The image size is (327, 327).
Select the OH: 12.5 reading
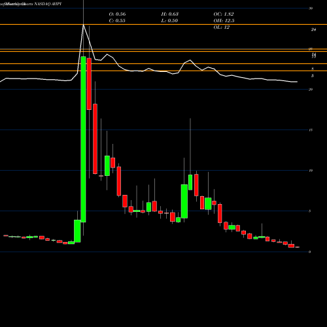(224, 20)
